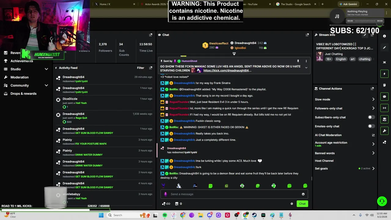Expand the pinned message chevron
The height and width of the screenshot is (220, 391).
(x=306, y=68)
